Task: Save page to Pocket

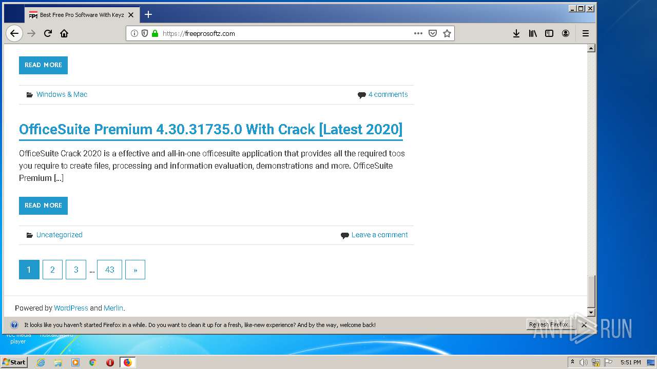Action: pyautogui.click(x=433, y=33)
